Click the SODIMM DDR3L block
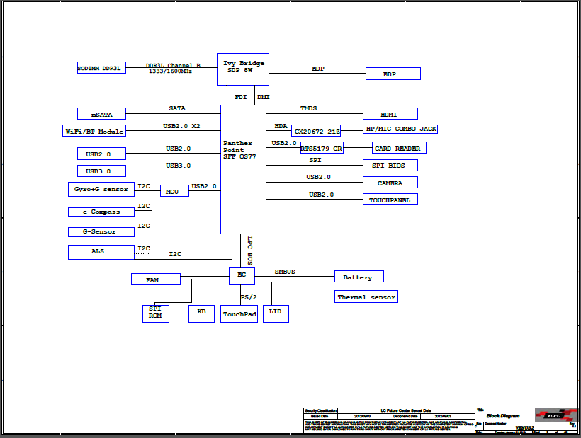 click(x=101, y=68)
